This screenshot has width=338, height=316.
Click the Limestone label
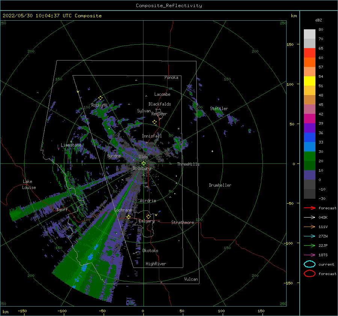click(71, 145)
